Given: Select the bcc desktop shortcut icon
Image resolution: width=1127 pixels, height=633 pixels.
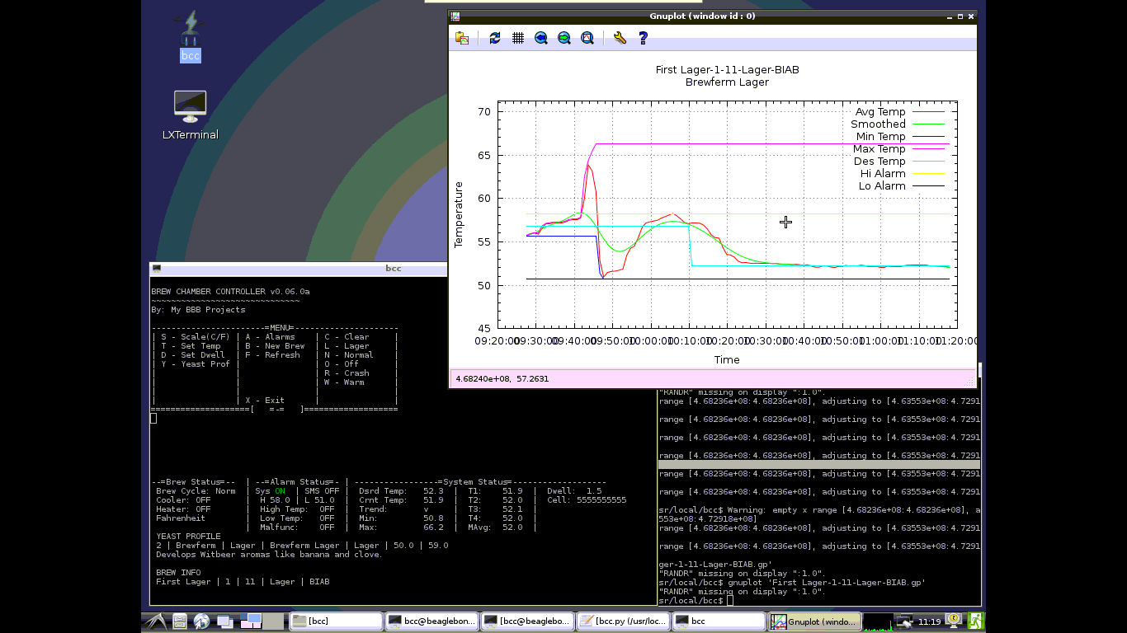Looking at the screenshot, I should click(191, 36).
